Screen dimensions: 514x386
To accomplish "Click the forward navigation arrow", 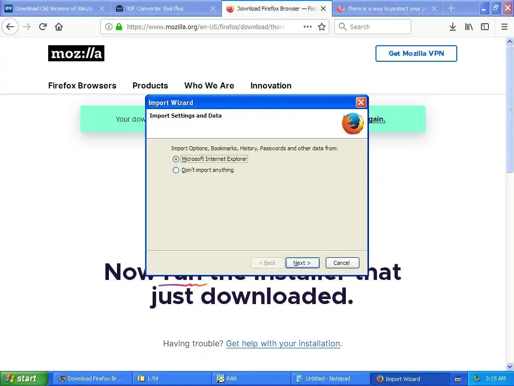I will pos(27,27).
